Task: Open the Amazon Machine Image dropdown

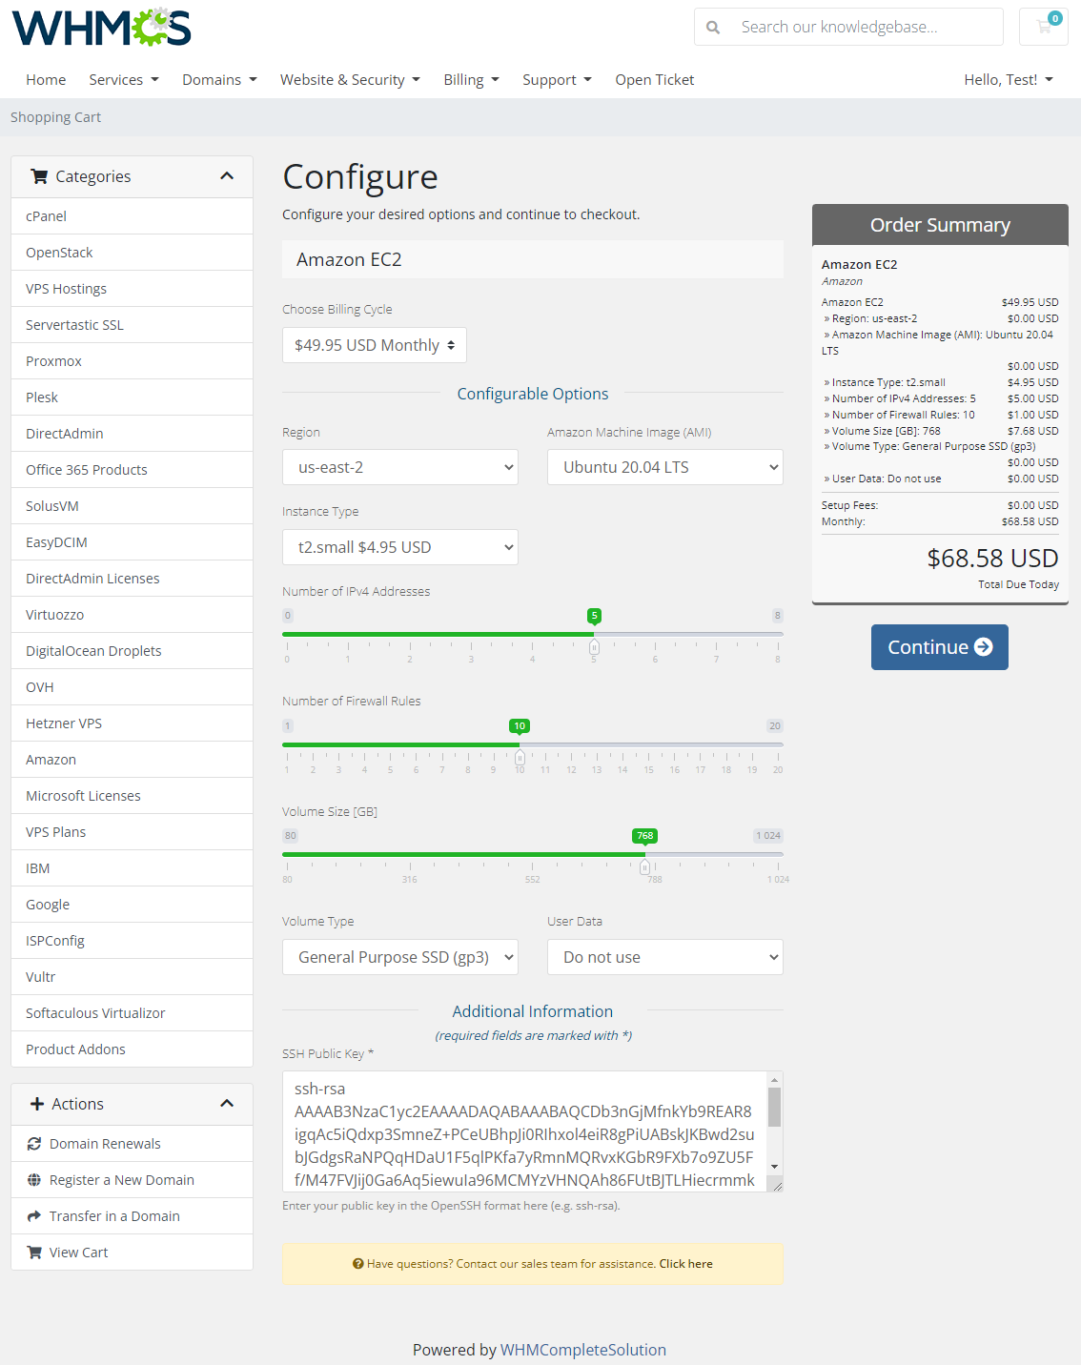Action: coord(664,467)
